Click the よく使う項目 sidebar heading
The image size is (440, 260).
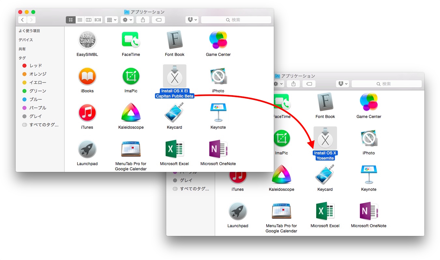[x=29, y=31]
